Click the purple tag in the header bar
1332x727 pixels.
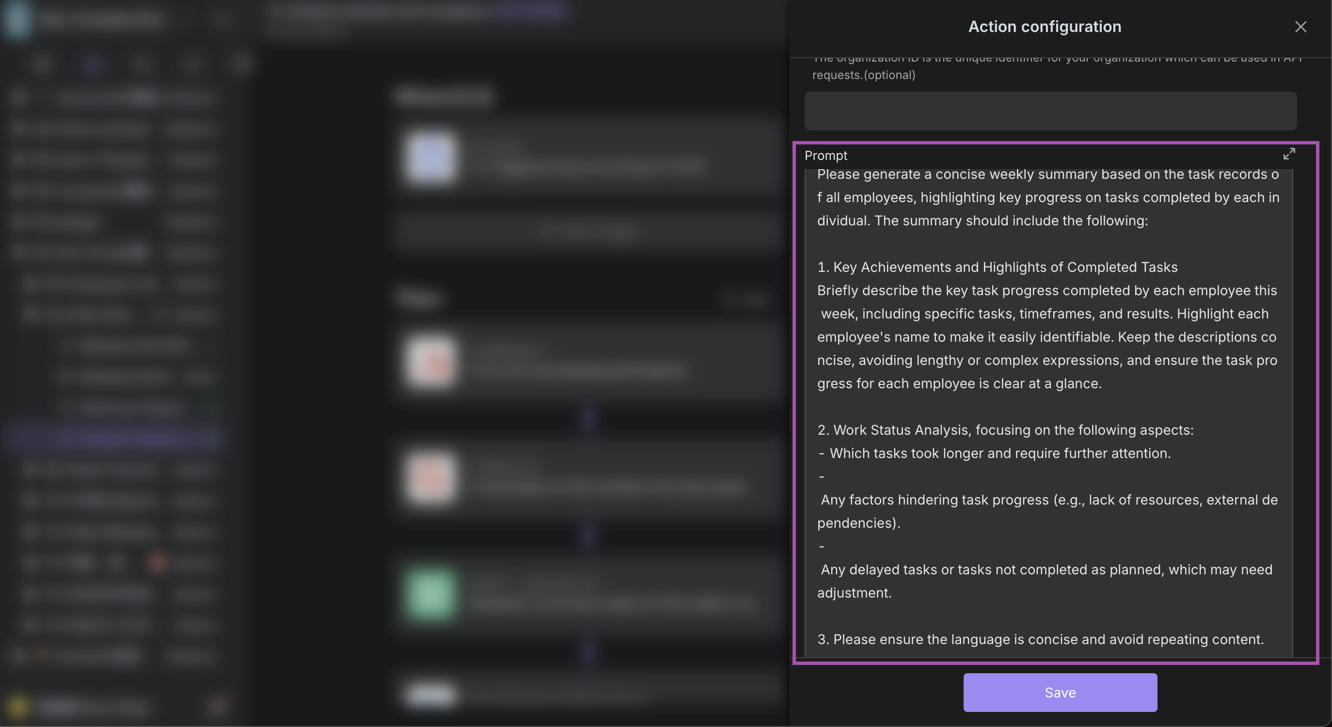click(x=528, y=11)
